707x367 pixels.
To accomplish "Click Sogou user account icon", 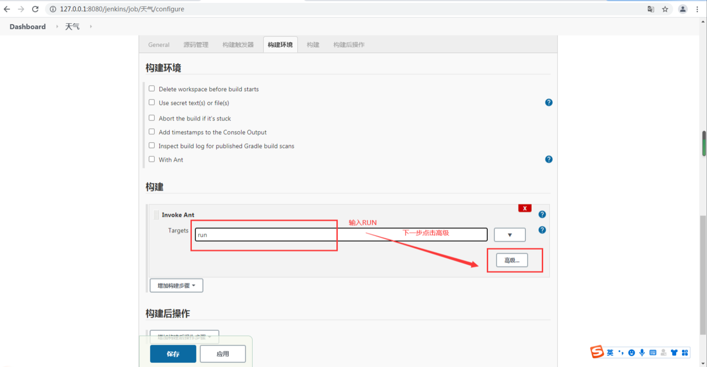I will coord(663,353).
